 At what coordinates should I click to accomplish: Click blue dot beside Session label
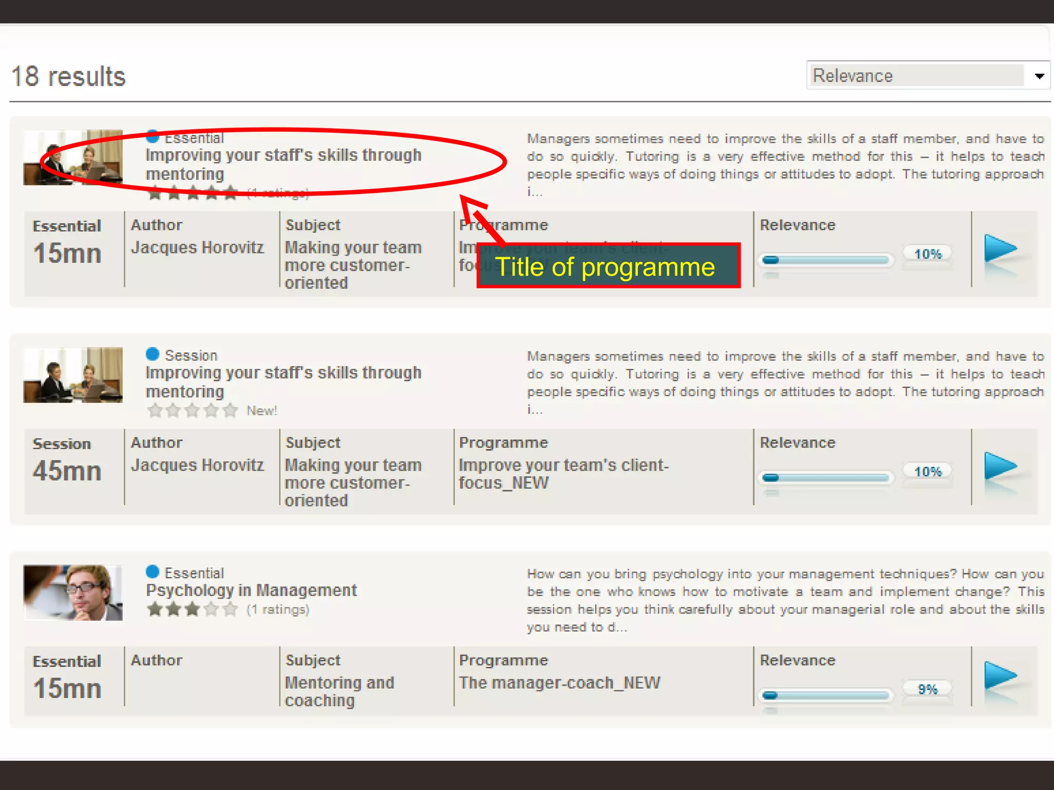pos(152,354)
